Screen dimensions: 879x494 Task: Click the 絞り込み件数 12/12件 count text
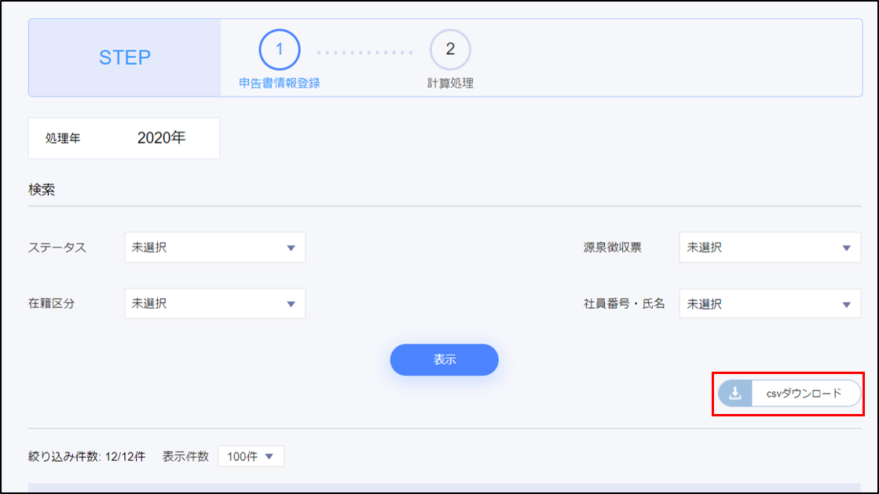(x=87, y=456)
